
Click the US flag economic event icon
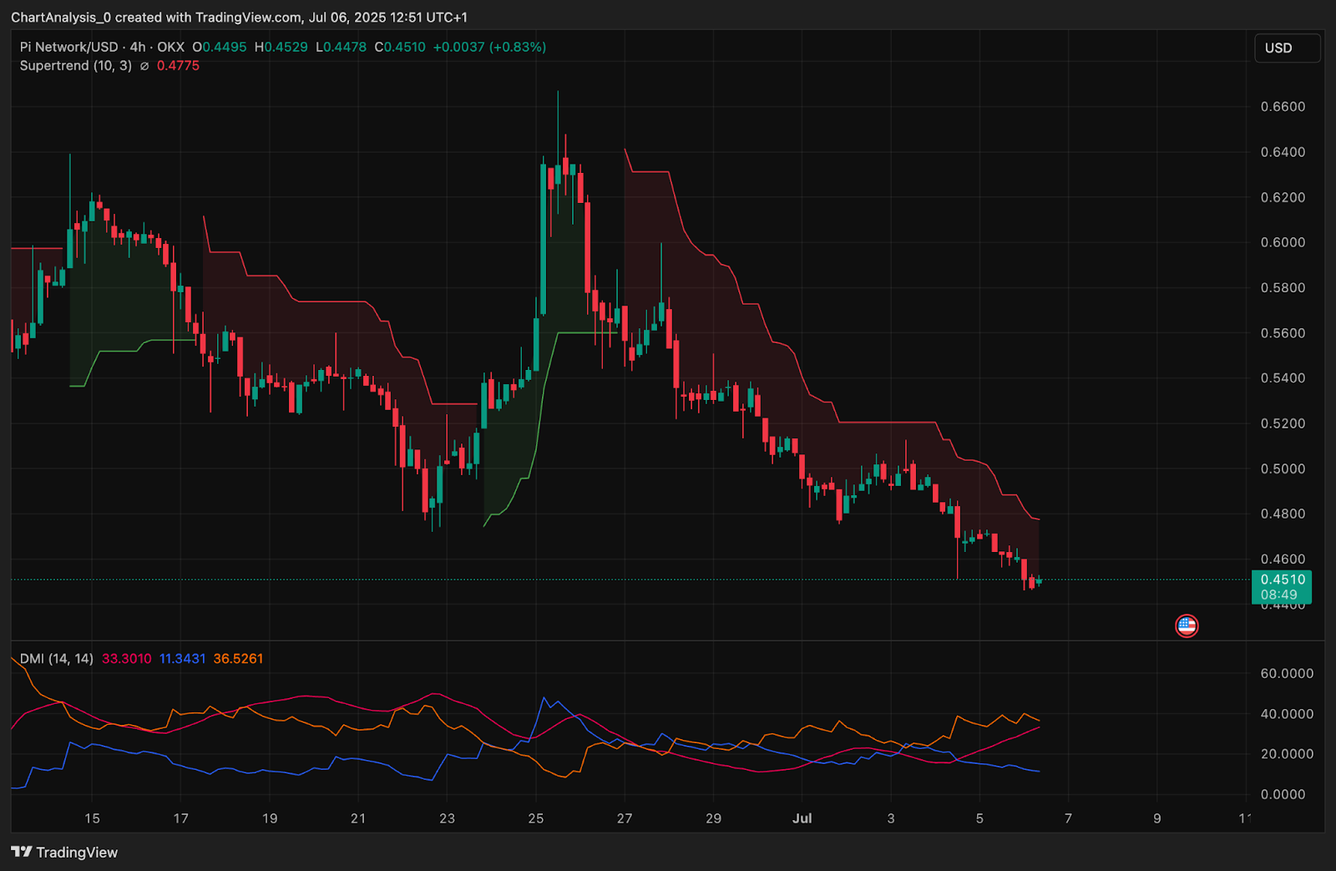pyautogui.click(x=1187, y=625)
